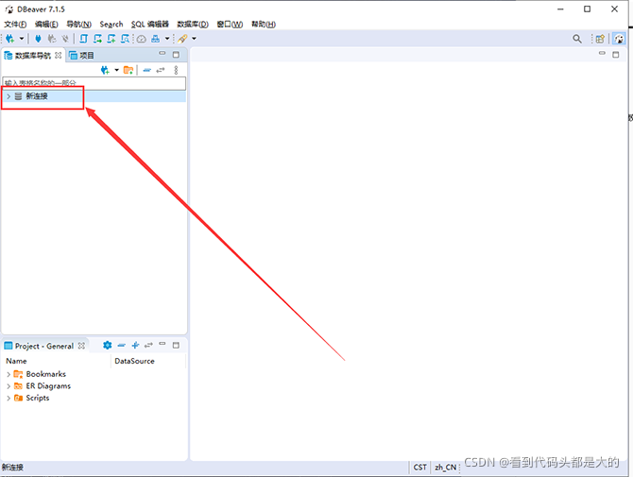
Task: Select the Project - General tab
Action: click(x=44, y=346)
